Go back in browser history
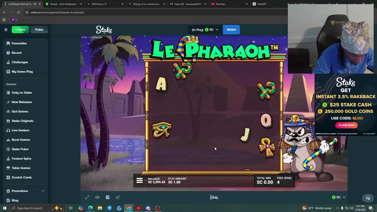 [x=4, y=12]
